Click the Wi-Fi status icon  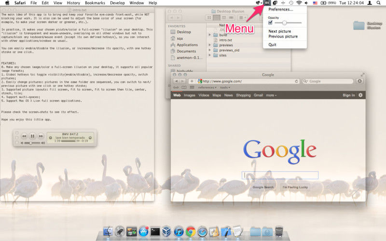pos(299,3)
